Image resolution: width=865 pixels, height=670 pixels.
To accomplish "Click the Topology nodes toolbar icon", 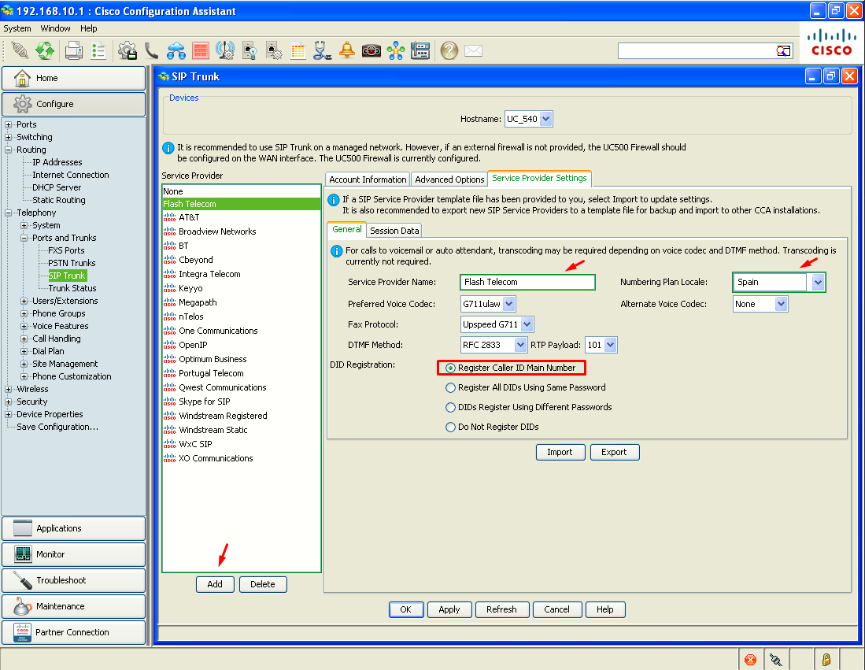I will point(396,50).
